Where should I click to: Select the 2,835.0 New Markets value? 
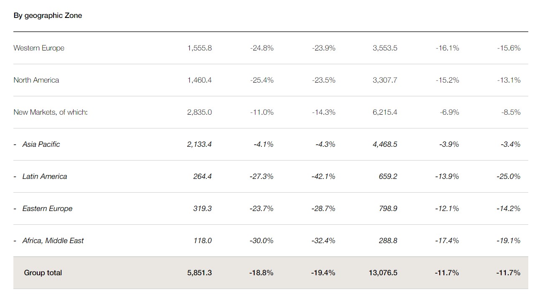pyautogui.click(x=199, y=112)
